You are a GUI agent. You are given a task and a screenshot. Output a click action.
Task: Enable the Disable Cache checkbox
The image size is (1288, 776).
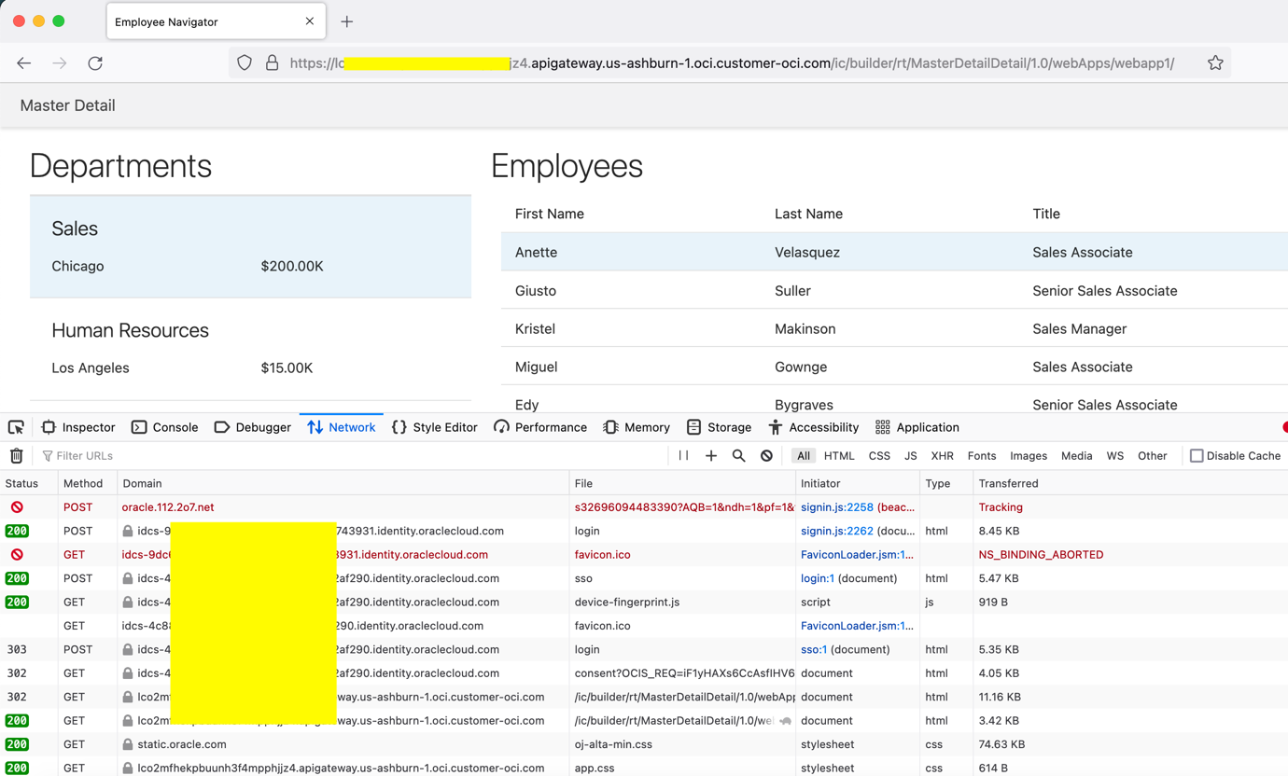[x=1197, y=456]
